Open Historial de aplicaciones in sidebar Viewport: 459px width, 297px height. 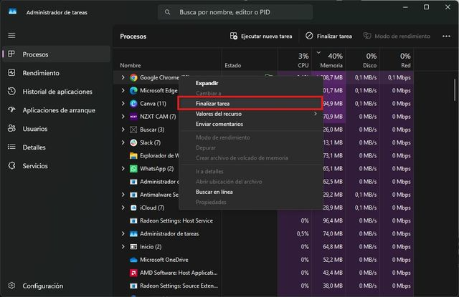(57, 92)
